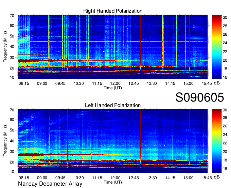Click the left-handed panel's Frequency (MHz) axis label

pos(5,141)
